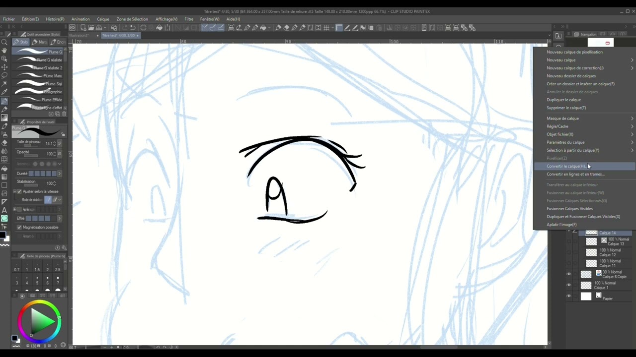The image size is (636, 357).
Task: Click 'Aplatir l'image(F)' entry
Action: (561, 225)
